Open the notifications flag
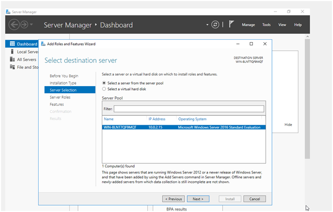This screenshot has height=212, width=333. pyautogui.click(x=231, y=24)
